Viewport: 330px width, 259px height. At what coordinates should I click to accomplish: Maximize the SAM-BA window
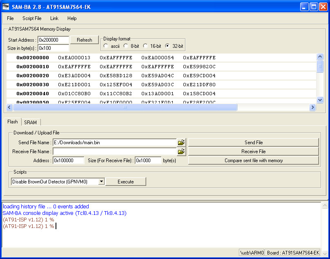(x=314, y=7)
